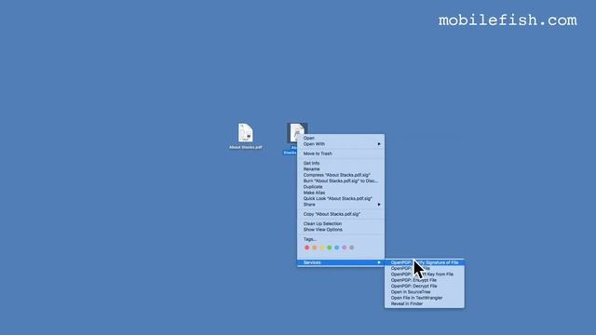Select Get Info from context menu
The image size is (596, 335).
click(x=341, y=163)
